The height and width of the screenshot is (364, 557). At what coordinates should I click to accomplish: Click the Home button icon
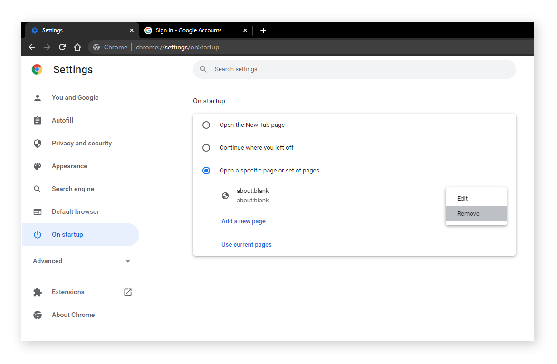click(x=77, y=47)
